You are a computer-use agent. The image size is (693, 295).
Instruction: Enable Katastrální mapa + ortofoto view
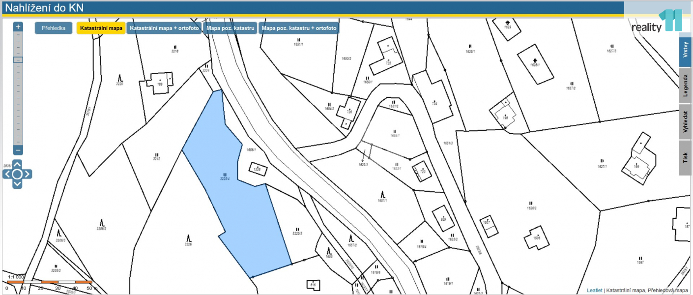(x=164, y=28)
